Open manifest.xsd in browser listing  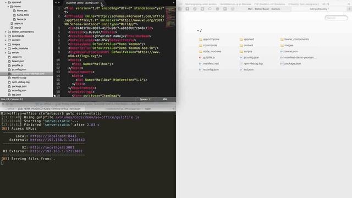[x=209, y=64]
